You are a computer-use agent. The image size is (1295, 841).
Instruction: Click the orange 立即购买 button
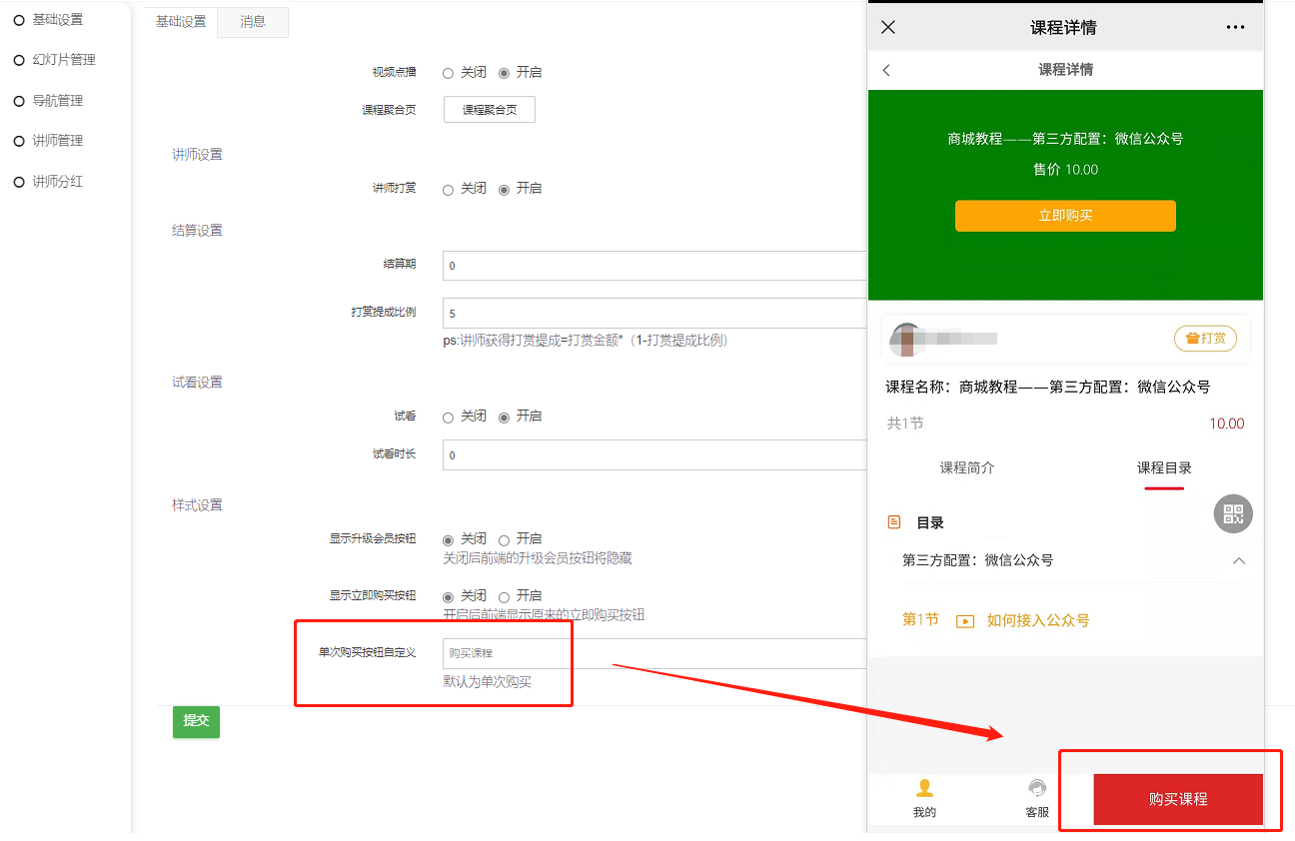1065,216
